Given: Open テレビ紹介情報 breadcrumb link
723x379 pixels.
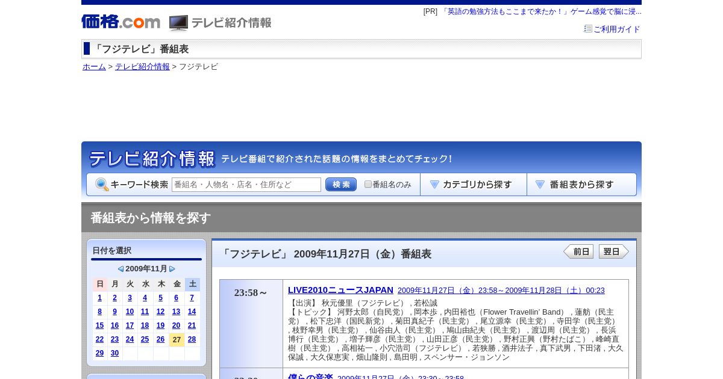Looking at the screenshot, I should click(x=142, y=67).
